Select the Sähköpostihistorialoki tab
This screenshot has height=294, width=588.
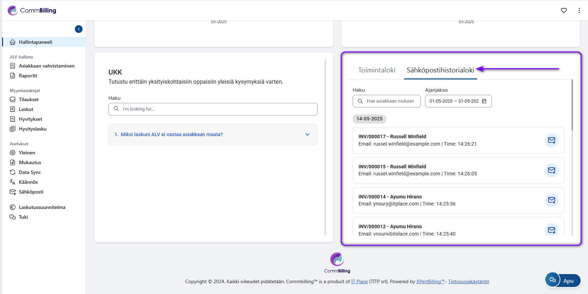pyautogui.click(x=440, y=70)
